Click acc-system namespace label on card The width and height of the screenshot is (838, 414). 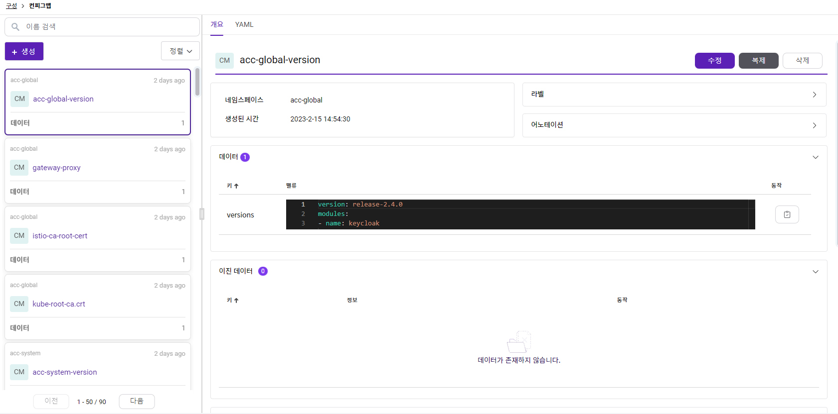[25, 353]
